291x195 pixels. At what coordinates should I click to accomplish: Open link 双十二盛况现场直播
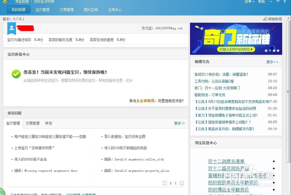click(x=228, y=168)
